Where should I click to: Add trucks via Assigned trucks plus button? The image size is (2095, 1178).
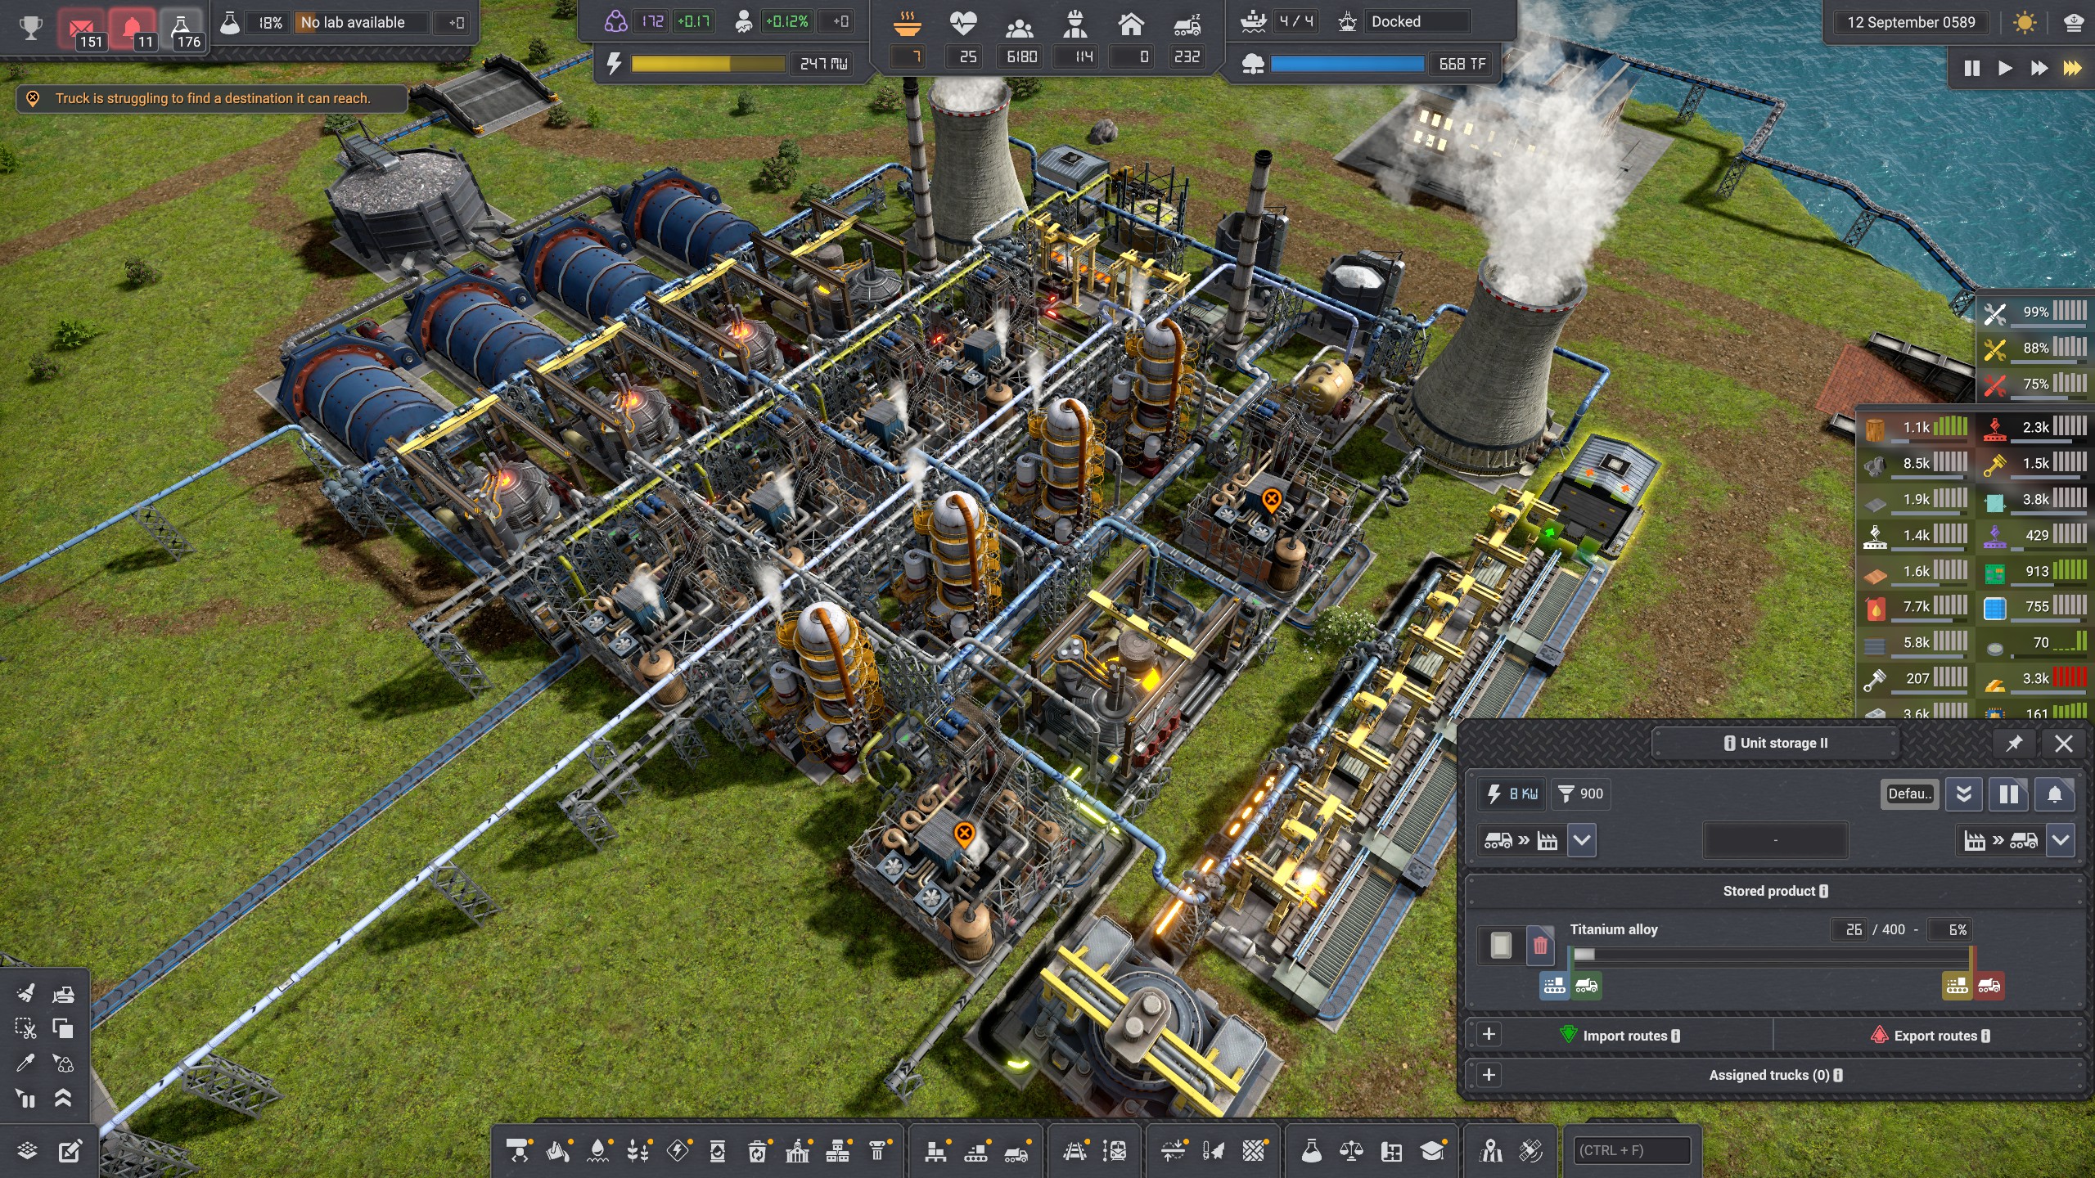1489,1075
